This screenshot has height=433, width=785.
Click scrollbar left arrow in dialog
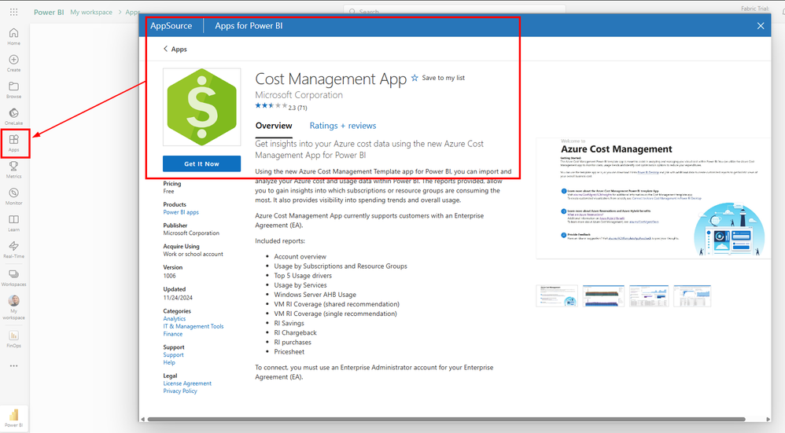click(x=142, y=419)
